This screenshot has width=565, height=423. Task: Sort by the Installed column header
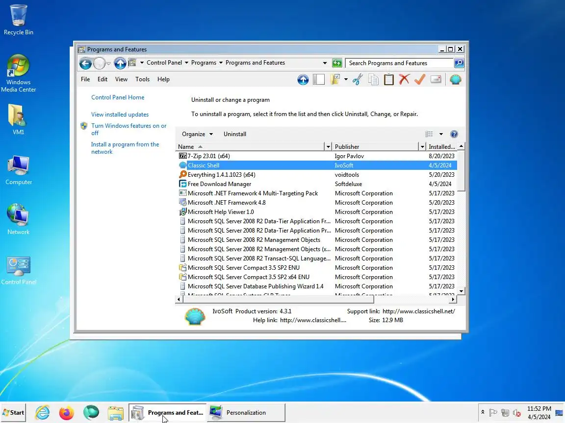click(x=442, y=147)
